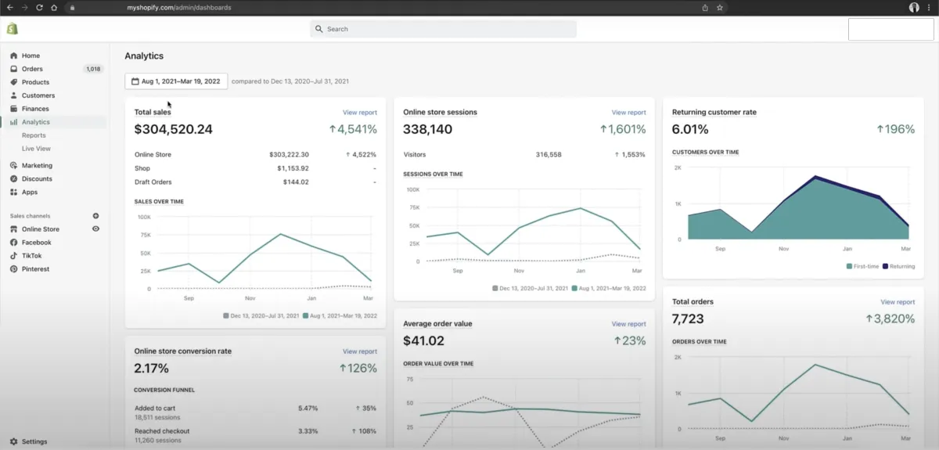939x450 pixels.
Task: Click the search input field
Action: point(444,29)
